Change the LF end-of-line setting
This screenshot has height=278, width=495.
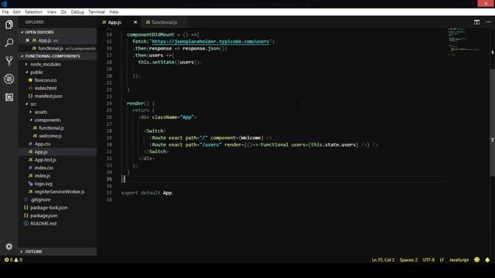click(442, 259)
